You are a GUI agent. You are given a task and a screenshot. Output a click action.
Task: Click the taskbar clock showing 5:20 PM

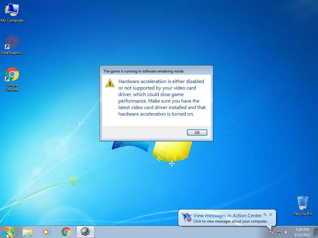point(302,232)
